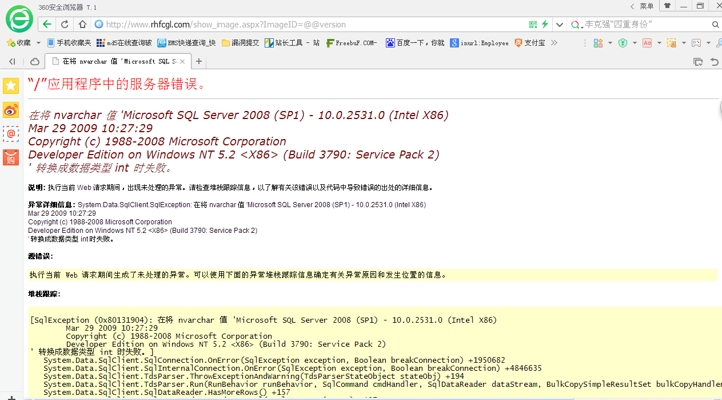
Task: Open the 漏洞提交 bookmark folder
Action: coord(240,43)
